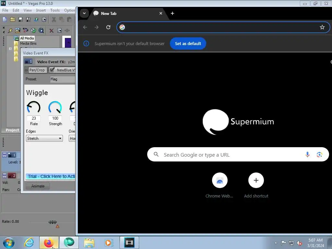Open the Tools menu in Vegas Pro

(55, 10)
